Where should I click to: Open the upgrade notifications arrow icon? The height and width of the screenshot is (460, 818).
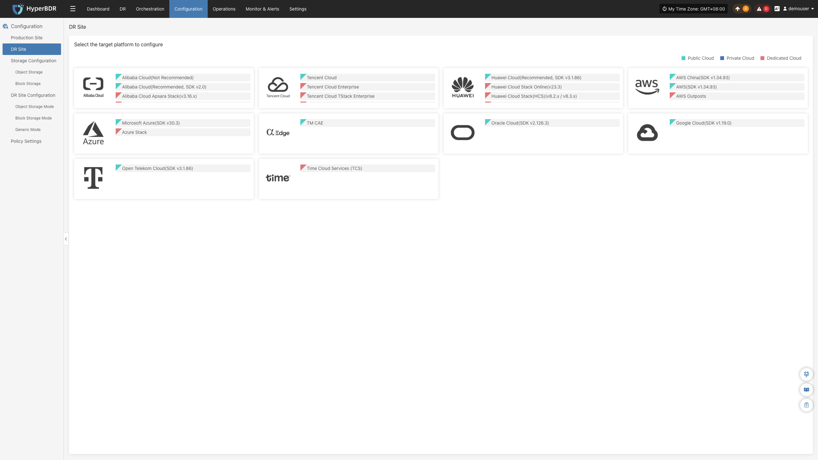737,9
